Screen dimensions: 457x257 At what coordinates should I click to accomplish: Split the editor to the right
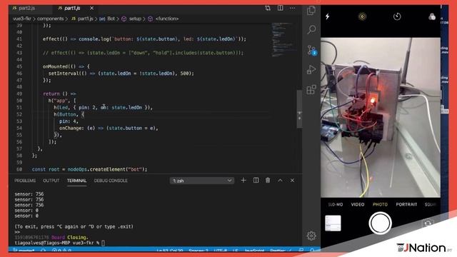[280, 8]
